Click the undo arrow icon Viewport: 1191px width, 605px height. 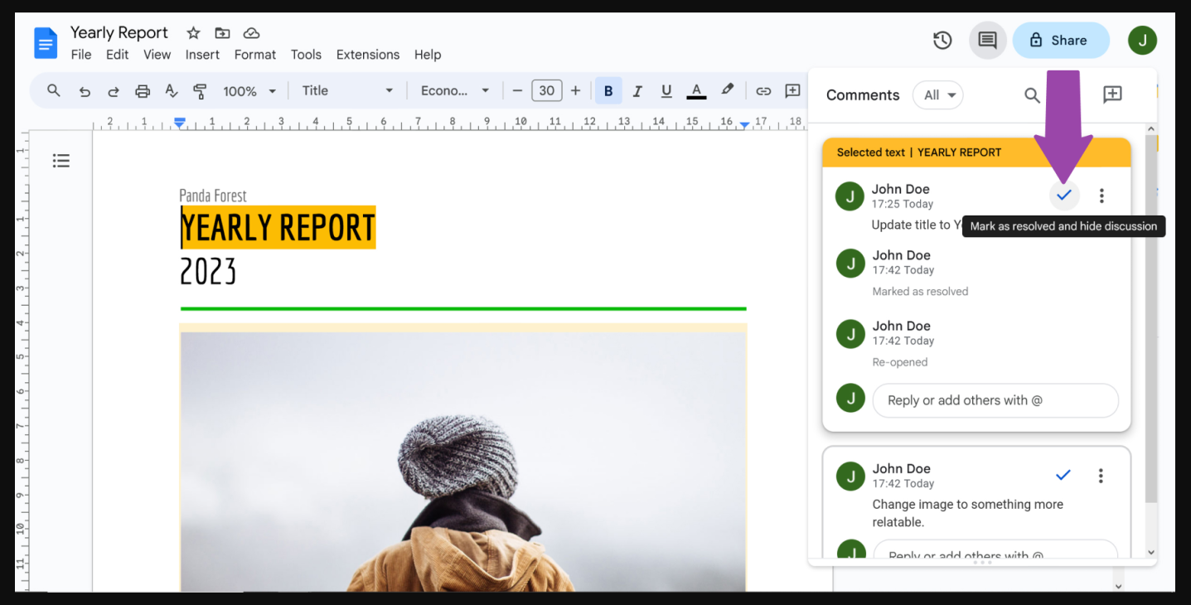point(85,91)
